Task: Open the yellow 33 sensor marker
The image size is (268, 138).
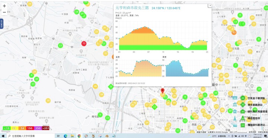Action: [x=246, y=63]
